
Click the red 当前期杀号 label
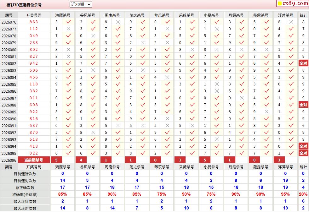34,160
